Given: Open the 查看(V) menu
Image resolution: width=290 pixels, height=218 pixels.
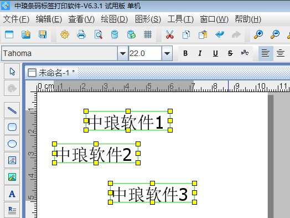Looking at the screenshot, I should pos(81,19).
